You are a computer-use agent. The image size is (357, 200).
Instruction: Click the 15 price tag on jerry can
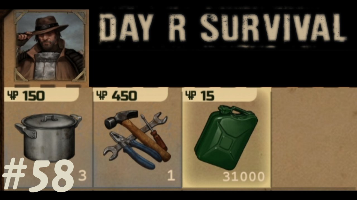[207, 96]
